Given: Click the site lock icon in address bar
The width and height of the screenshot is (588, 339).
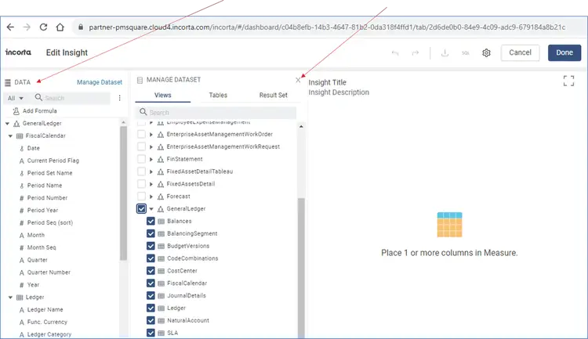Looking at the screenshot, I should click(80, 27).
